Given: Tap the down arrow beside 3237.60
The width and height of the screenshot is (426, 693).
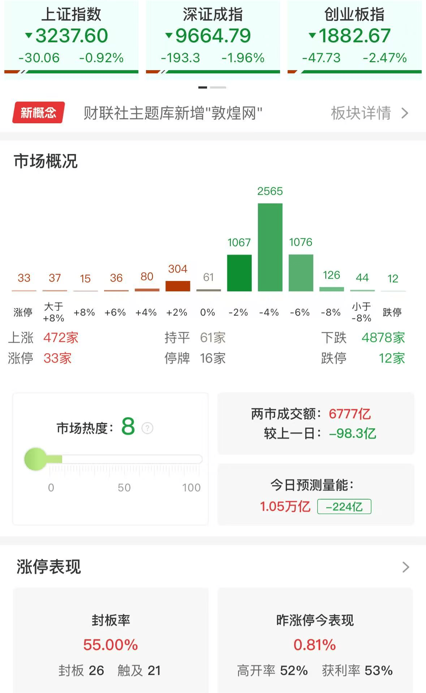Looking at the screenshot, I should (29, 35).
